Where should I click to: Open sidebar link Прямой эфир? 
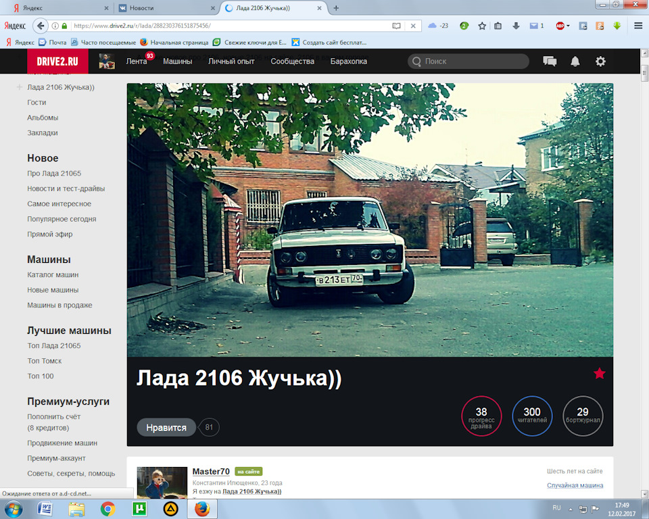[x=49, y=234]
